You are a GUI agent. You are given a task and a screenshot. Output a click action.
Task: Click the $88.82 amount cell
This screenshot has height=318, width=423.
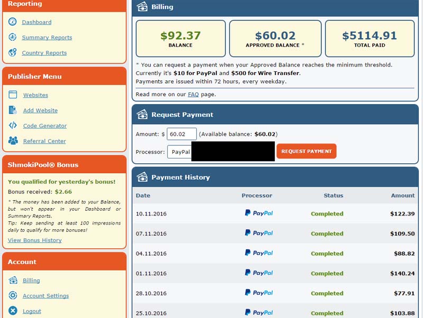404,254
